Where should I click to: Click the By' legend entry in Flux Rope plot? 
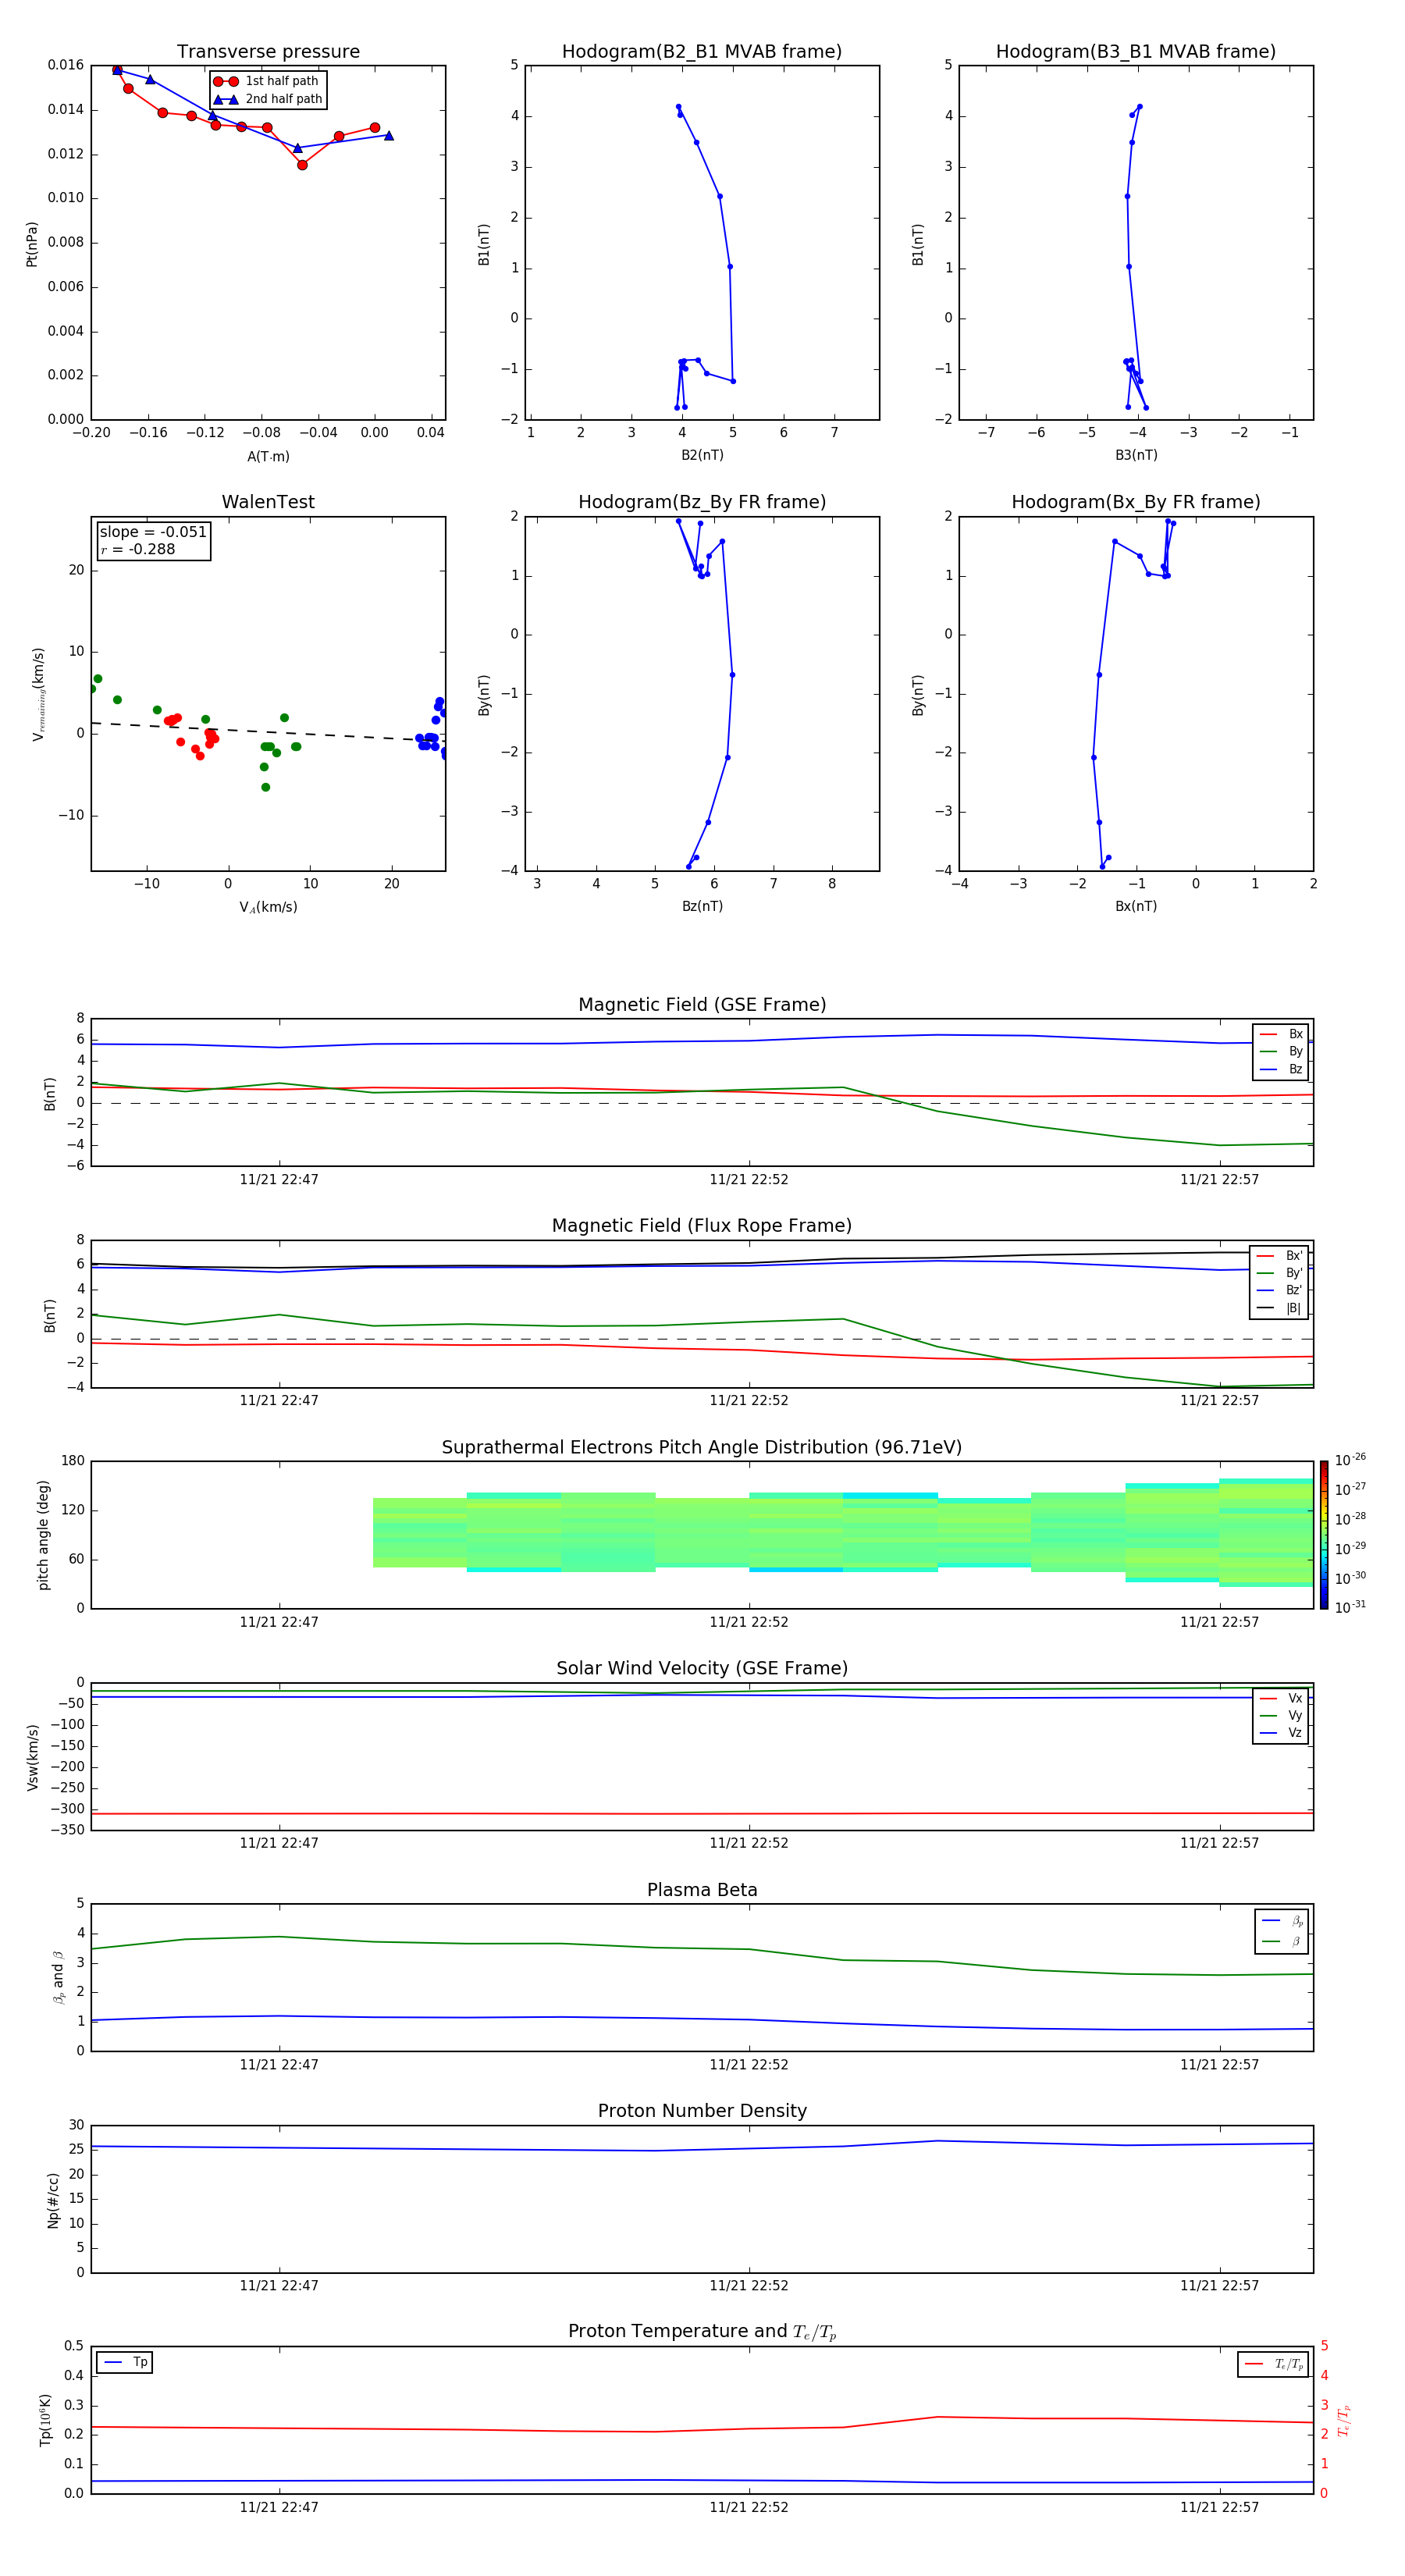(1280, 1273)
